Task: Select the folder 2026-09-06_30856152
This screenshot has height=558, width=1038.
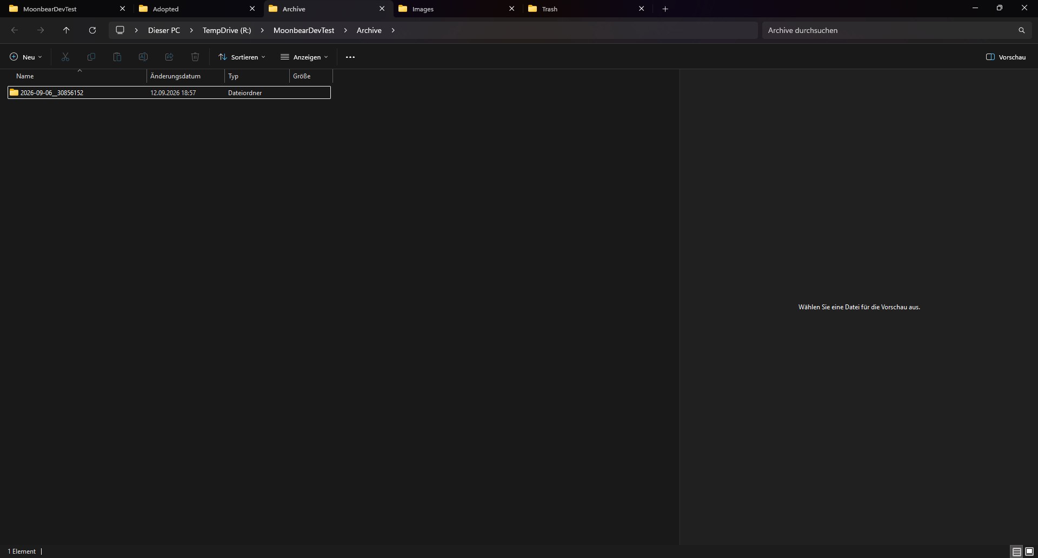Action: [x=169, y=92]
